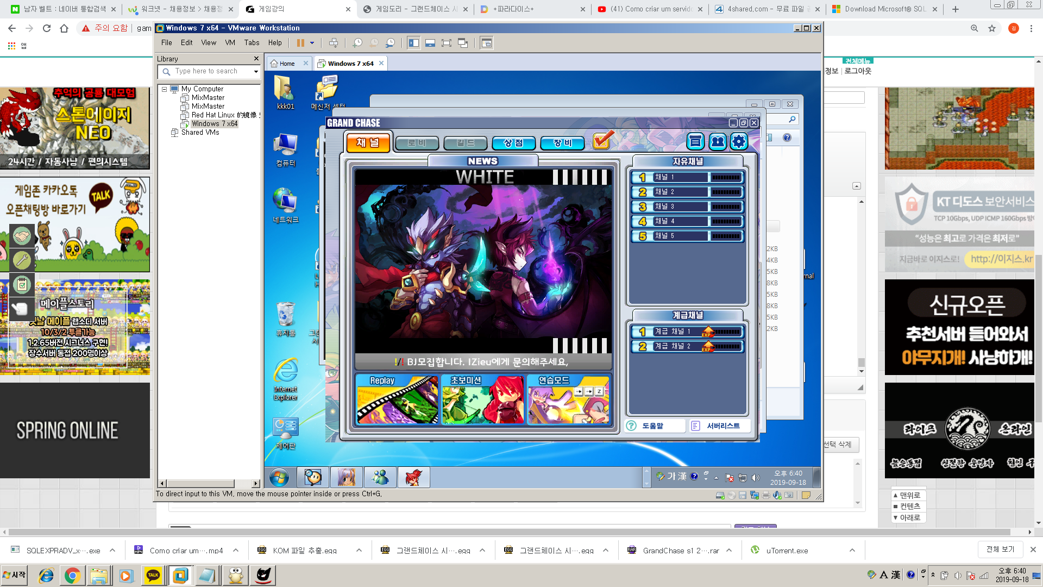Expand options for uTorrent.exe download item

[852, 550]
